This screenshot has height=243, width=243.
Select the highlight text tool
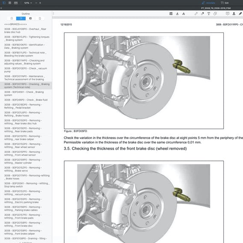point(171,14)
